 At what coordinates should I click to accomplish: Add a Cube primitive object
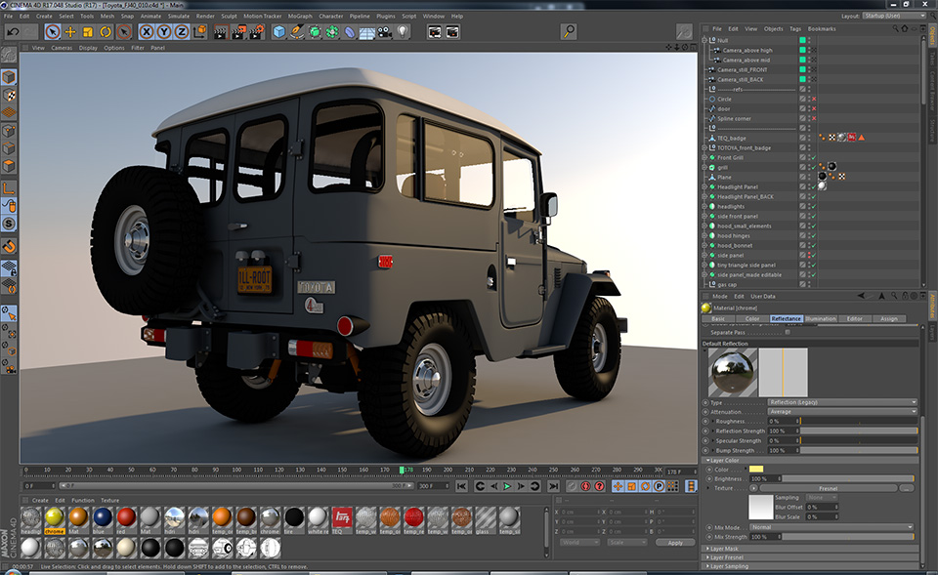[x=279, y=32]
